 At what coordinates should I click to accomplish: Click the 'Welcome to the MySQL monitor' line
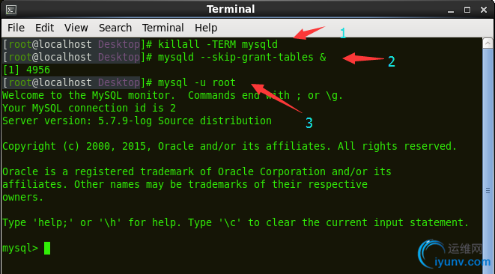coord(172,95)
